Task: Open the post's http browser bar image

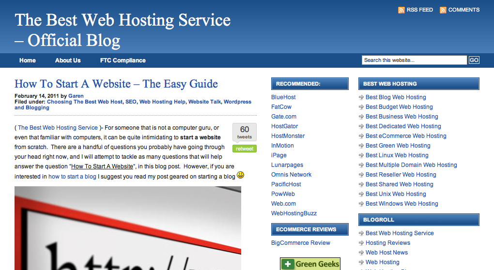Action: point(127,228)
